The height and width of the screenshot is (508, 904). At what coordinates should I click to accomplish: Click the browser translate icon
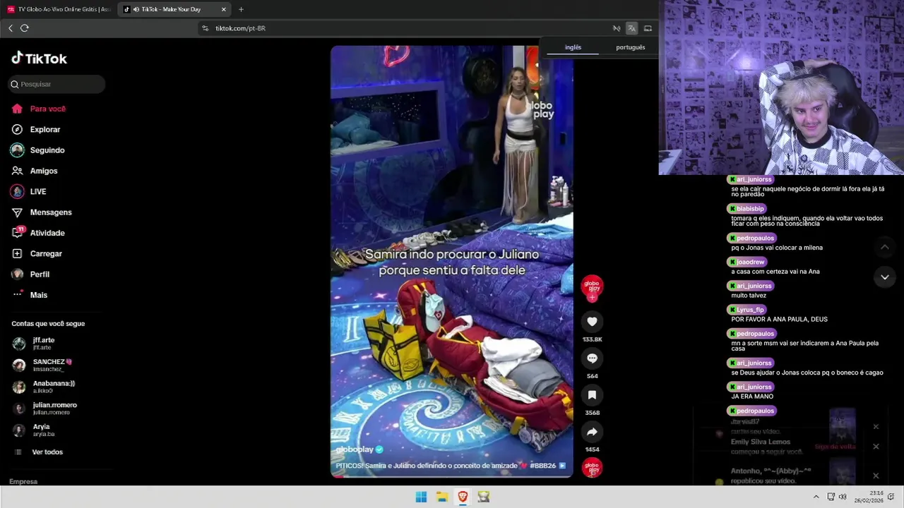pos(631,28)
